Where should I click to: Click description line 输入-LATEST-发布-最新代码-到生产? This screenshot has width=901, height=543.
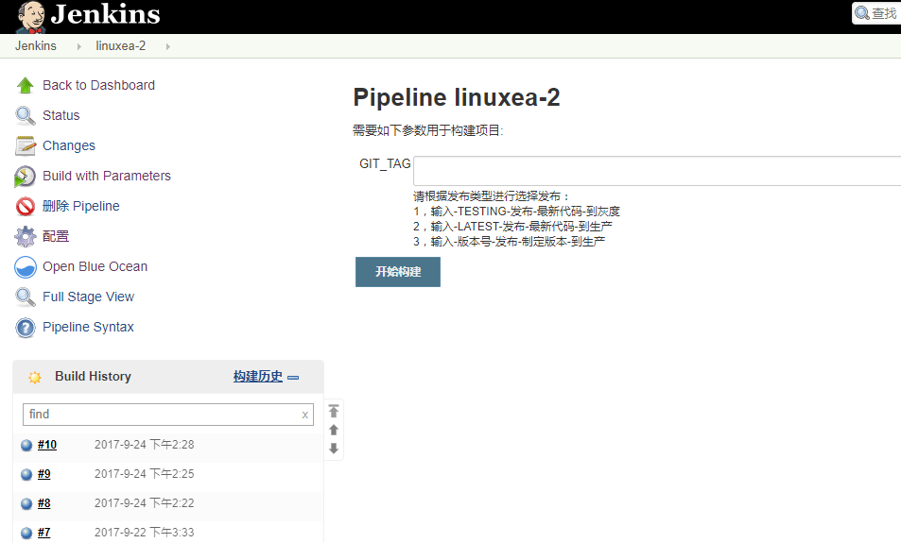point(521,227)
